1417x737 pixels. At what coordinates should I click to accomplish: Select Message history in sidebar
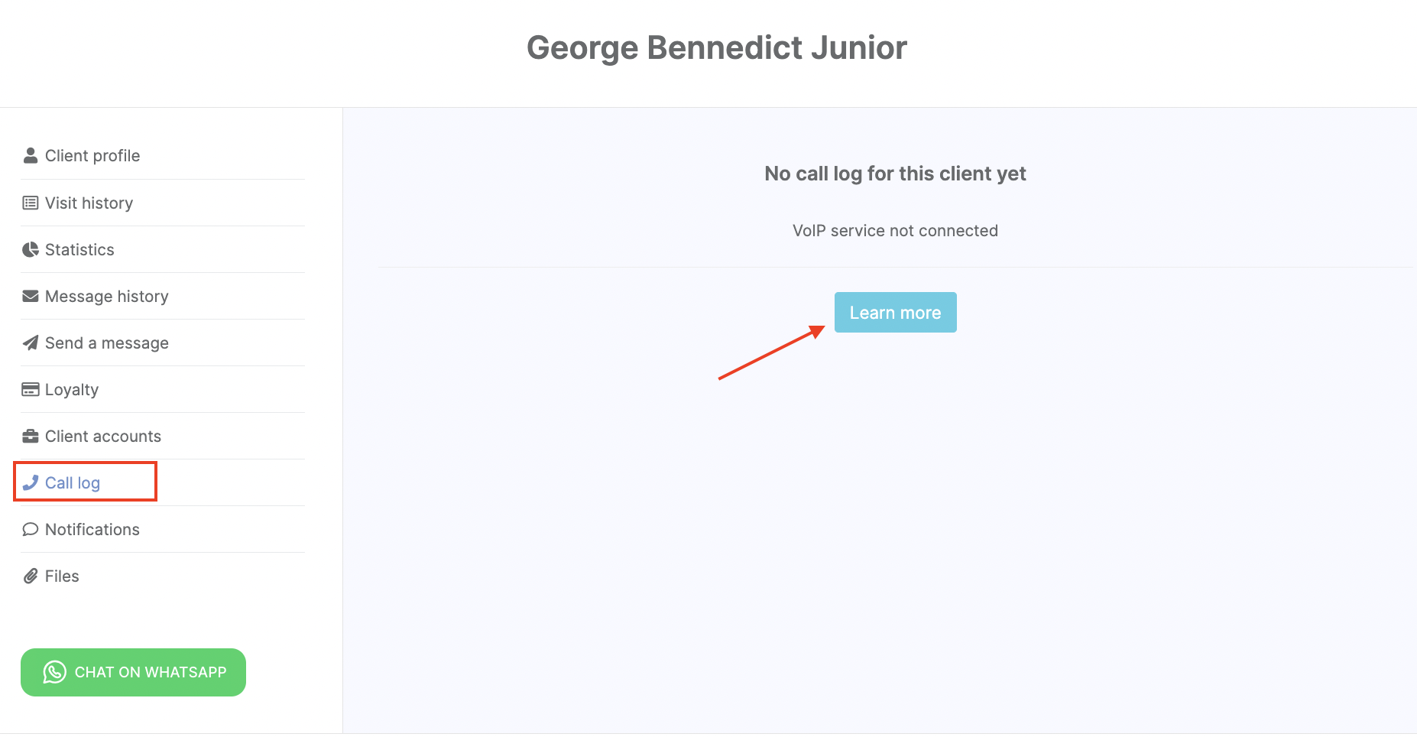[106, 297]
